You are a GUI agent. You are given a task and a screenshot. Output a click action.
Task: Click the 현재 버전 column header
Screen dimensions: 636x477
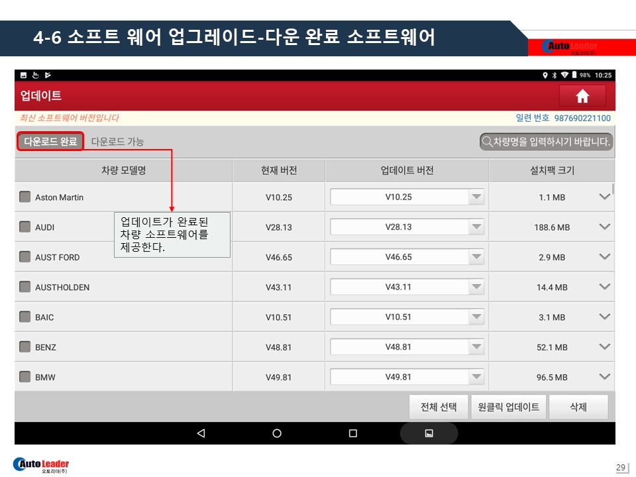[x=279, y=170]
